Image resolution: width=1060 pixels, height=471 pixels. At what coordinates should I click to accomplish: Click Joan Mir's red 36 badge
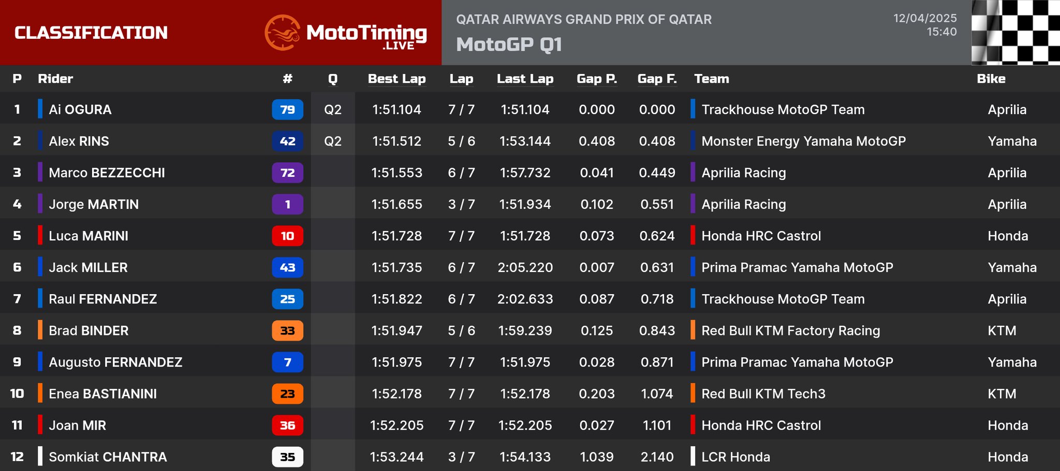(287, 425)
